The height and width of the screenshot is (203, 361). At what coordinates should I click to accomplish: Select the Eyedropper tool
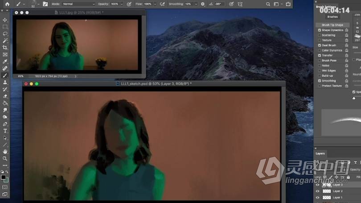tap(5, 62)
